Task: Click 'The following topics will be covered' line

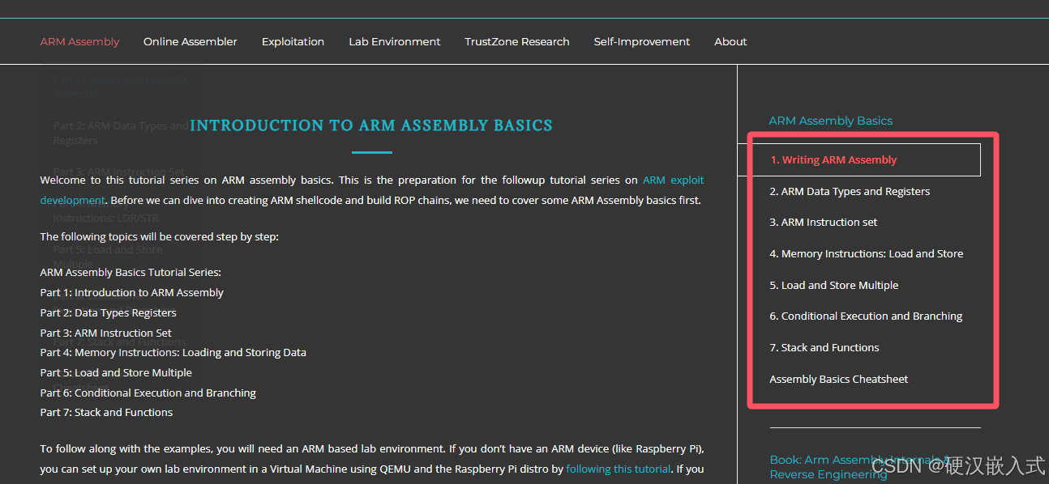Action: (160, 236)
